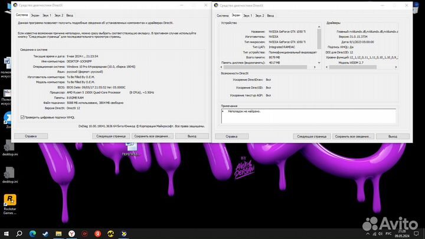The image size is (425, 239).
Task: Open the notification center icon
Action: (416, 234)
